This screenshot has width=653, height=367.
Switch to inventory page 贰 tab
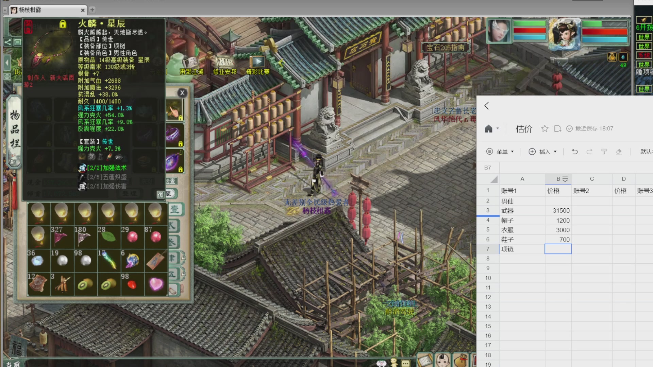[x=173, y=226]
